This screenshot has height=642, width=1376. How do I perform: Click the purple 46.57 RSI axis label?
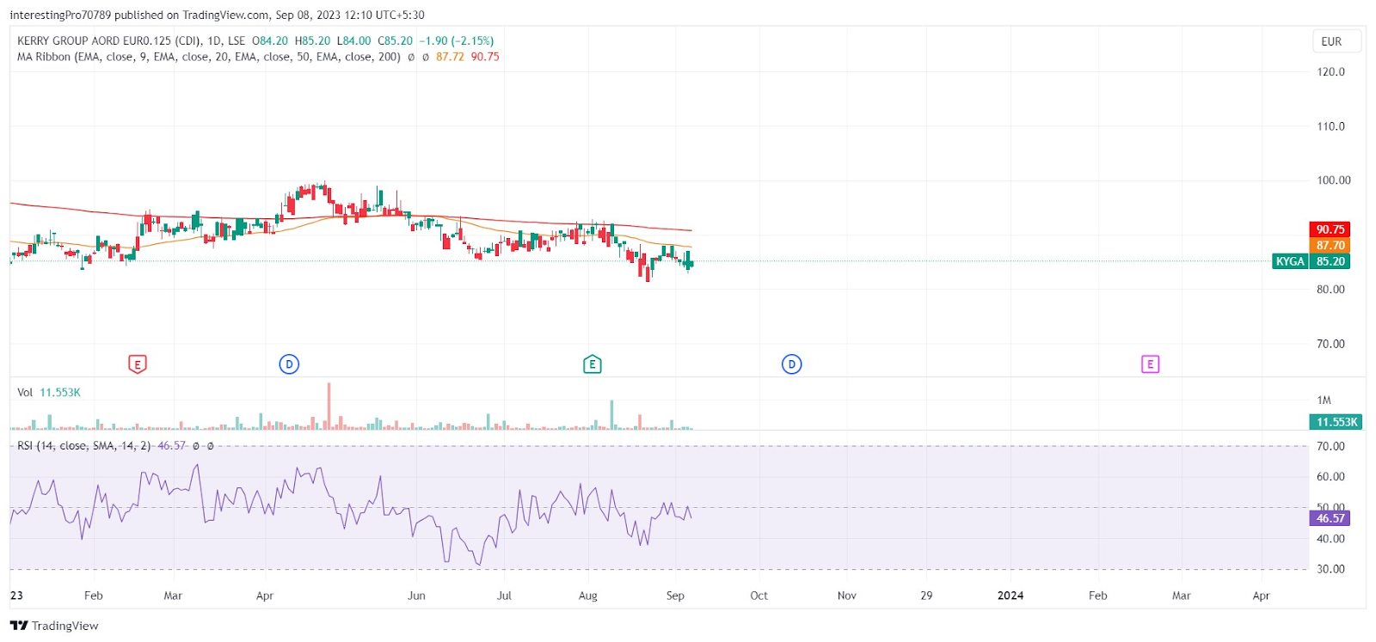pyautogui.click(x=1330, y=518)
